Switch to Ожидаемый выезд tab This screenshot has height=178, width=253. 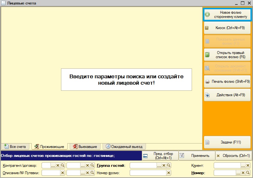coord(124,147)
